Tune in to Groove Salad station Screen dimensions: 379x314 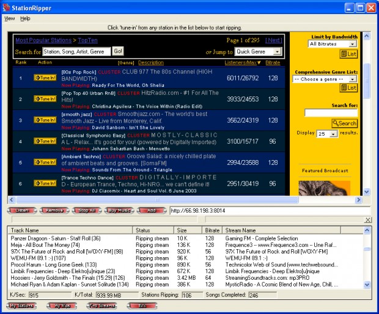point(45,162)
